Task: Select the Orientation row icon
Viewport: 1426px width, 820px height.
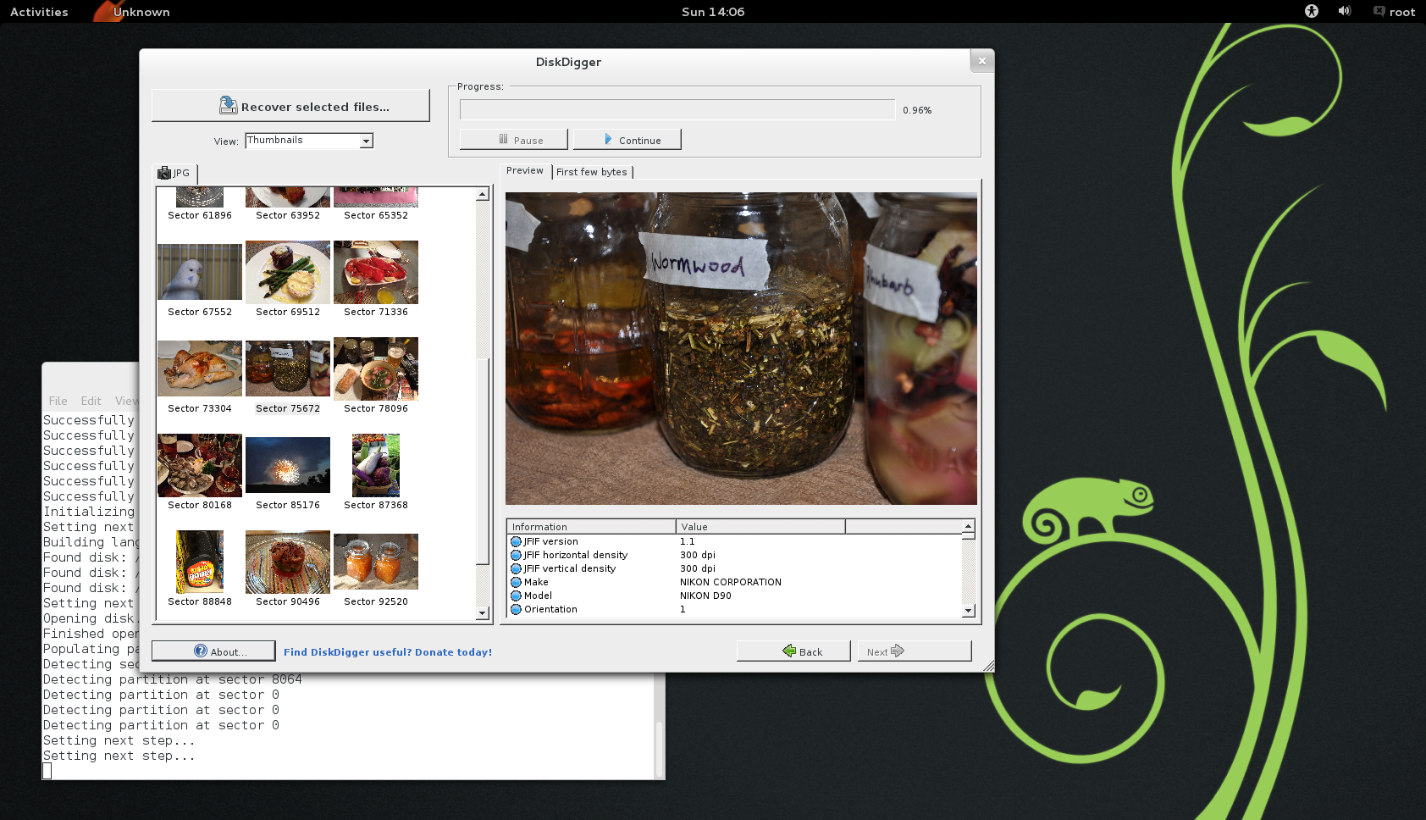Action: (x=516, y=609)
